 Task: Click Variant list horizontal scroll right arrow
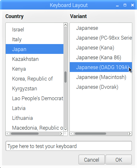point(130,133)
